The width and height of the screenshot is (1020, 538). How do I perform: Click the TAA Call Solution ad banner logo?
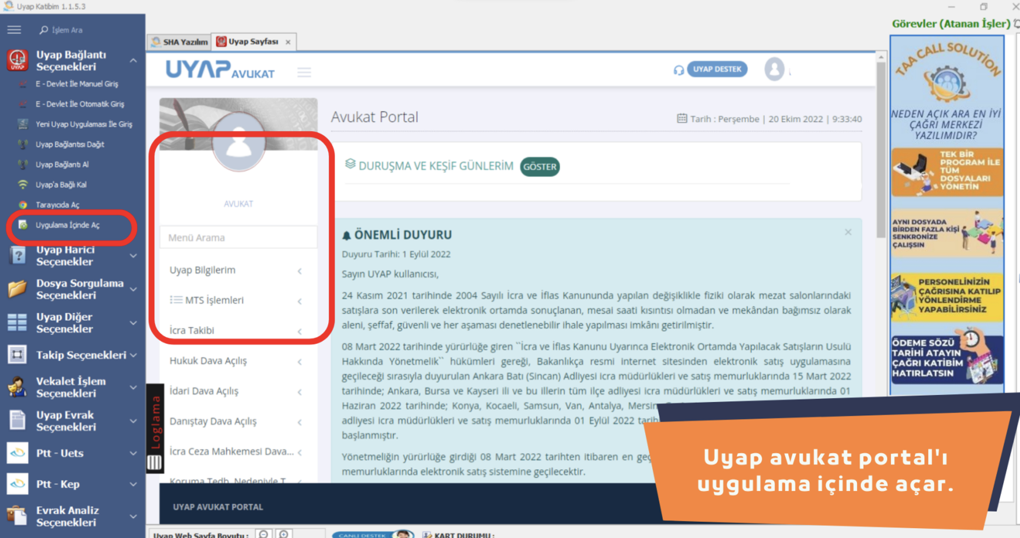coord(947,73)
